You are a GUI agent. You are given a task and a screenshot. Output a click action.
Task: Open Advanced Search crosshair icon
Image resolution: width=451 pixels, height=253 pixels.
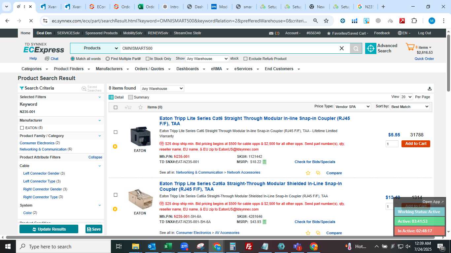coord(371,48)
